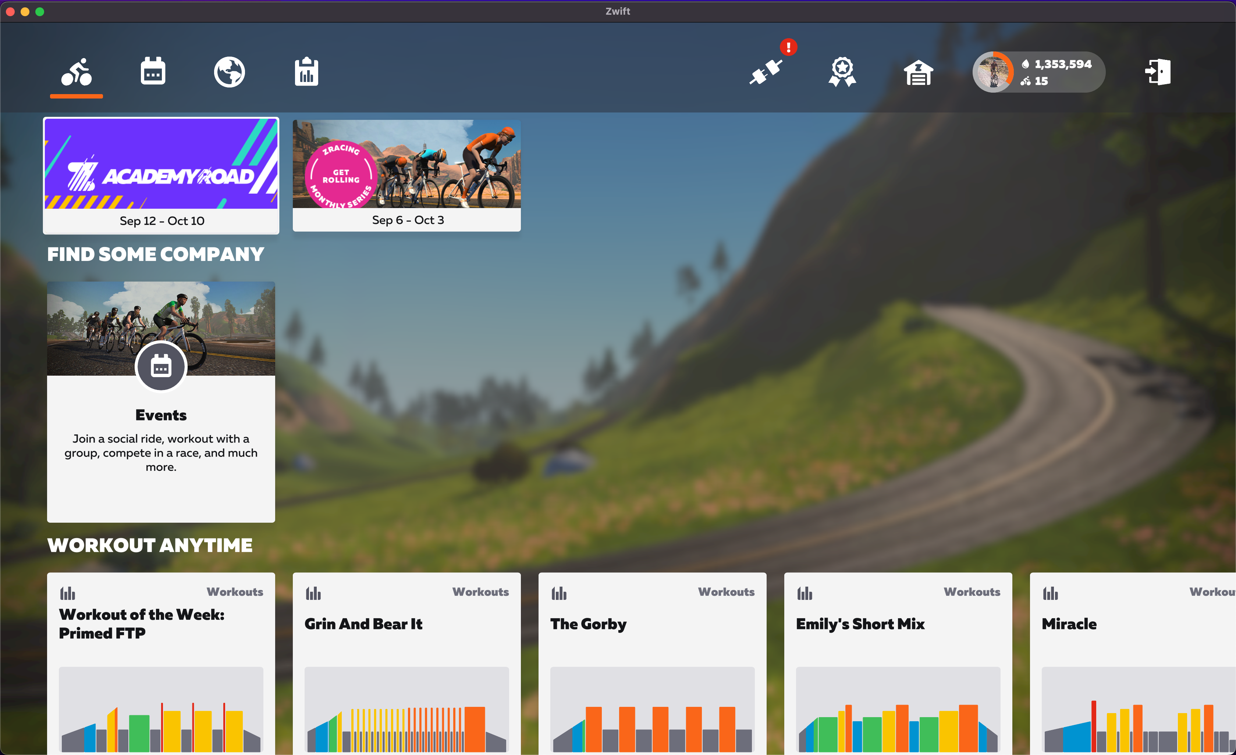1236x755 pixels.
Task: Open the Academy Road banner
Action: point(161,175)
